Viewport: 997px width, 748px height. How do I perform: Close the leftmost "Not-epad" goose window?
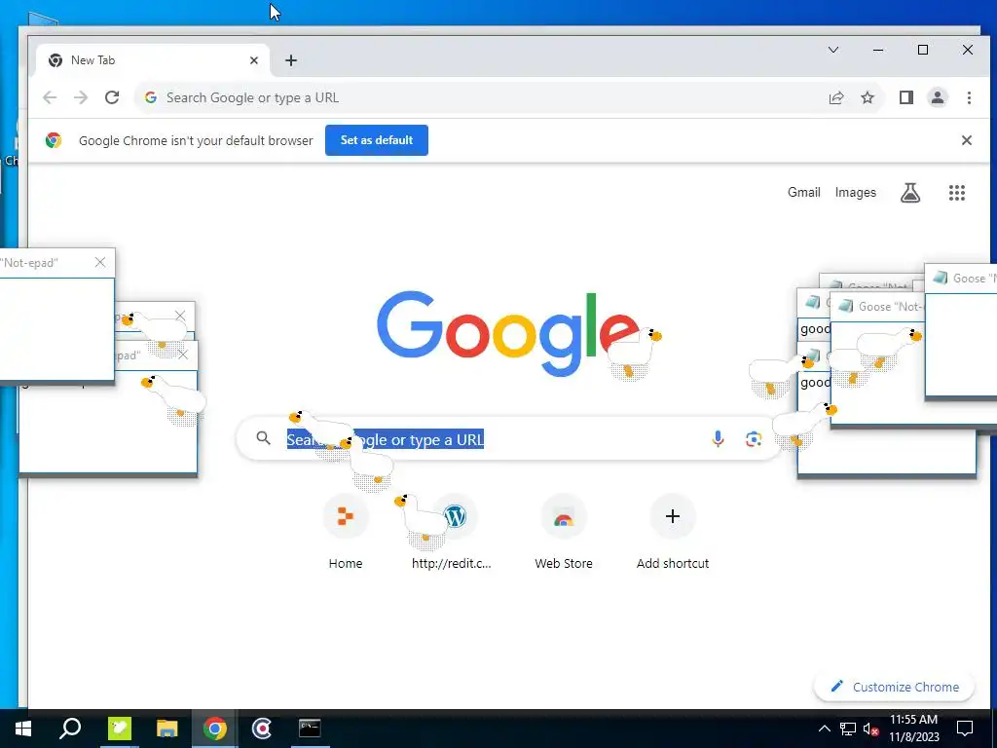(x=100, y=262)
